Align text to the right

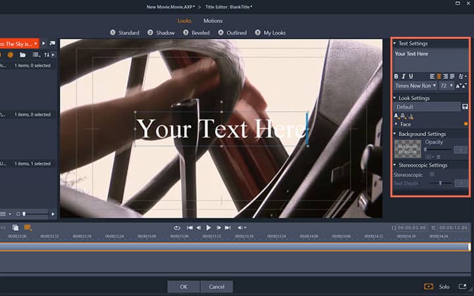point(446,76)
